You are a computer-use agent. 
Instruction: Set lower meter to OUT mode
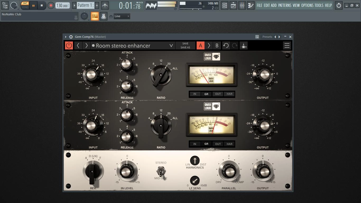coord(218,144)
